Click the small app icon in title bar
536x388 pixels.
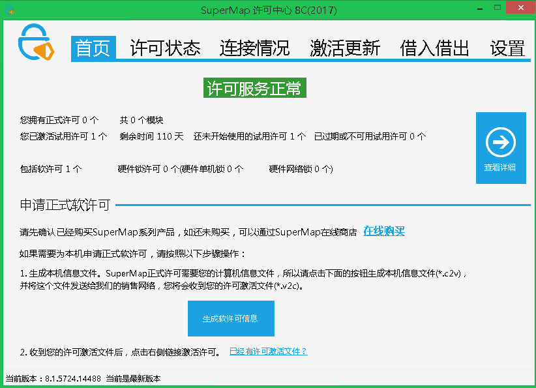(x=10, y=10)
